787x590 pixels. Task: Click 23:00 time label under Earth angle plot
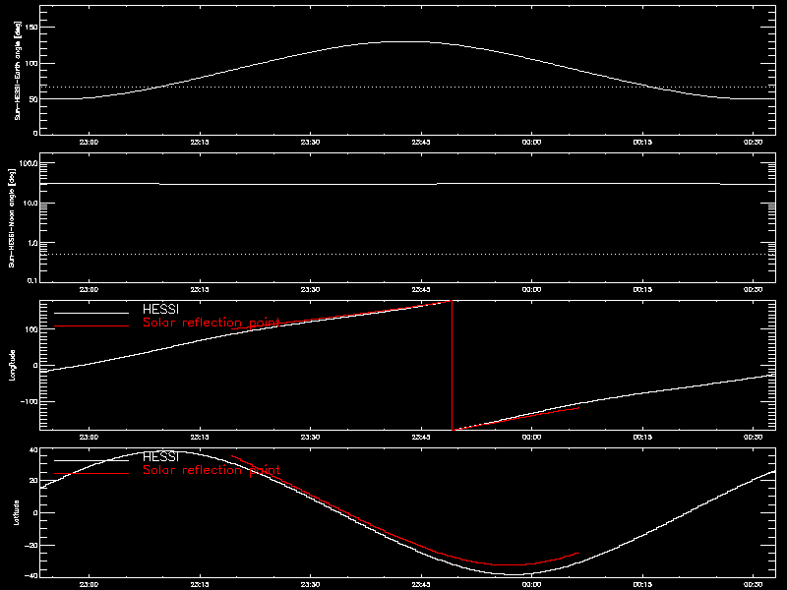[x=89, y=143]
